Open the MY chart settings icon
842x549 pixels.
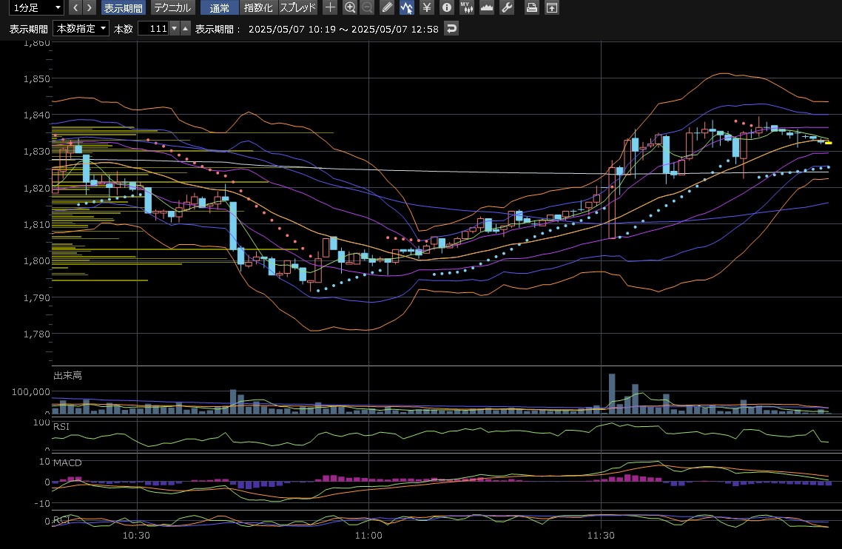coord(467,7)
